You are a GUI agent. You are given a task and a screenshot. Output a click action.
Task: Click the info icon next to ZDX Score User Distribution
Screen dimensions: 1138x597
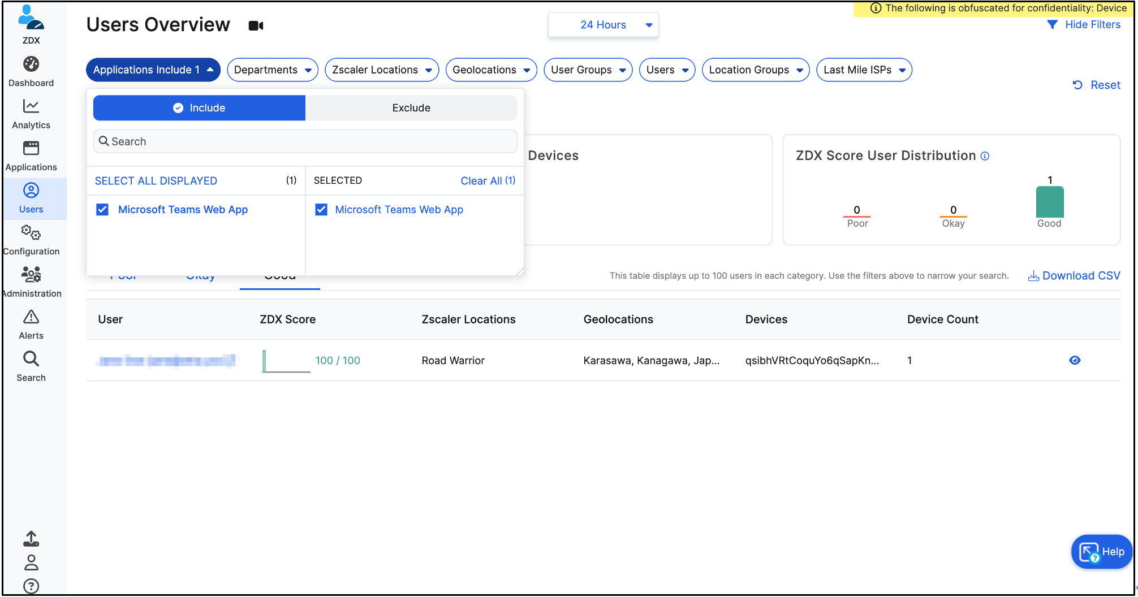(985, 156)
